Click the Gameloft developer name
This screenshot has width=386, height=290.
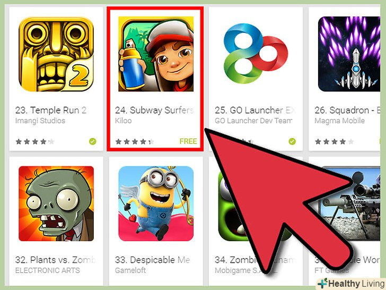(x=130, y=270)
